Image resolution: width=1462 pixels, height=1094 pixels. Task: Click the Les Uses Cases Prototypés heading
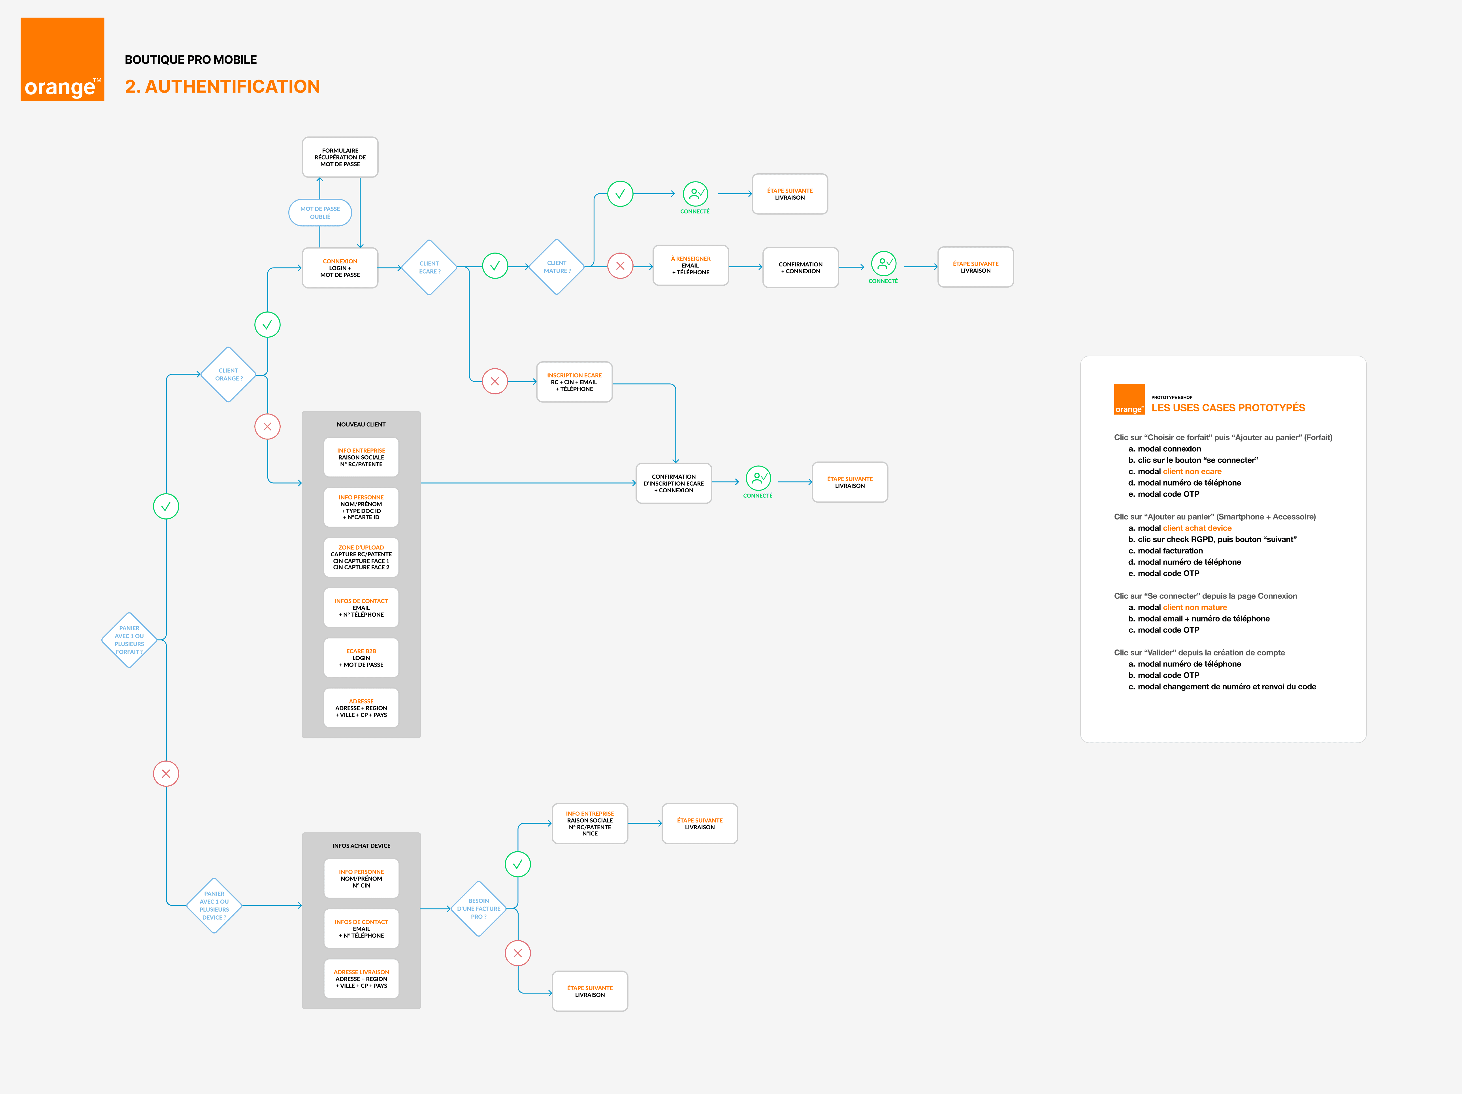click(1228, 408)
